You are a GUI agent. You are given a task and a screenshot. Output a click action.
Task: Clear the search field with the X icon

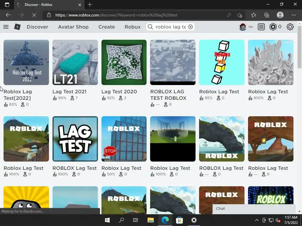click(x=191, y=27)
